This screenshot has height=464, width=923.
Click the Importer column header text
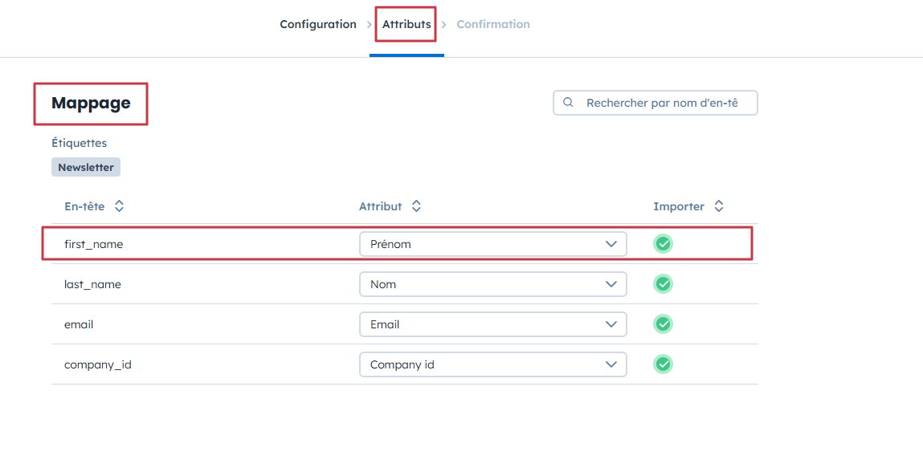pos(679,206)
